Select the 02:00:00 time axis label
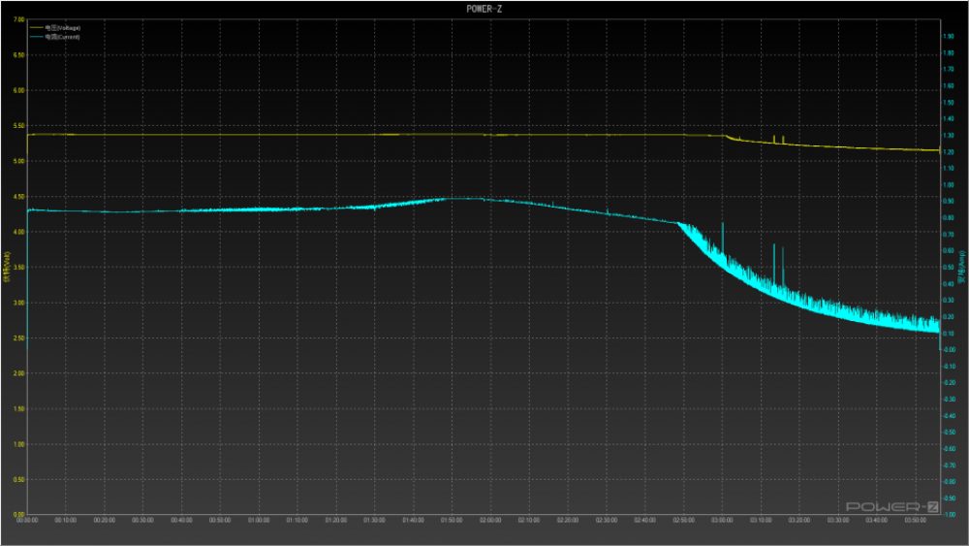The height and width of the screenshot is (546, 969). point(491,521)
